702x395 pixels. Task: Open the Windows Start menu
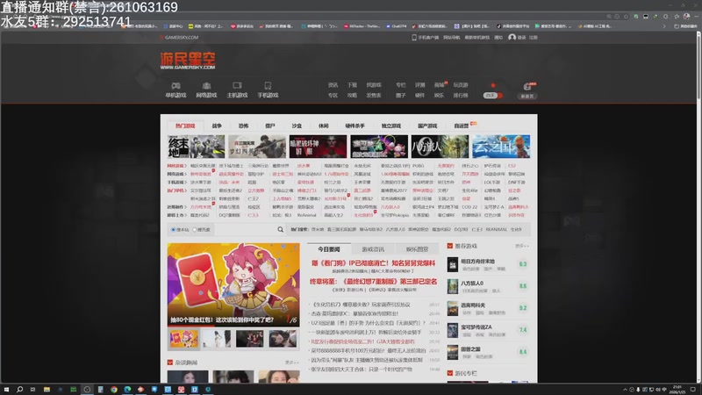[6, 390]
